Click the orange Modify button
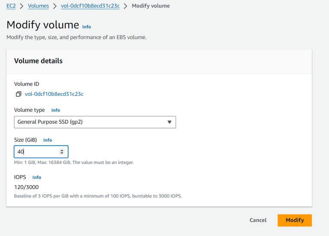Image resolution: width=329 pixels, height=236 pixels. 294,220
